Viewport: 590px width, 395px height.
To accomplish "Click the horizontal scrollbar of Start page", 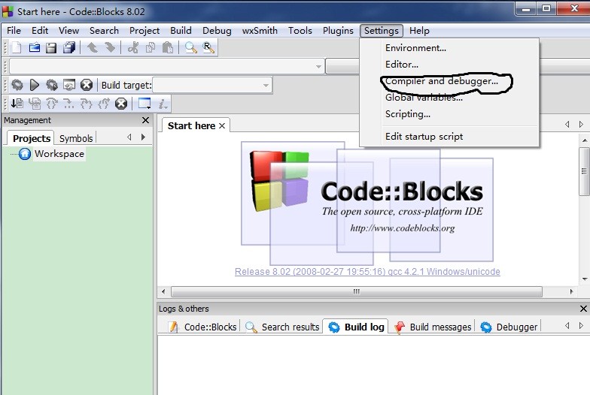I will (x=357, y=291).
